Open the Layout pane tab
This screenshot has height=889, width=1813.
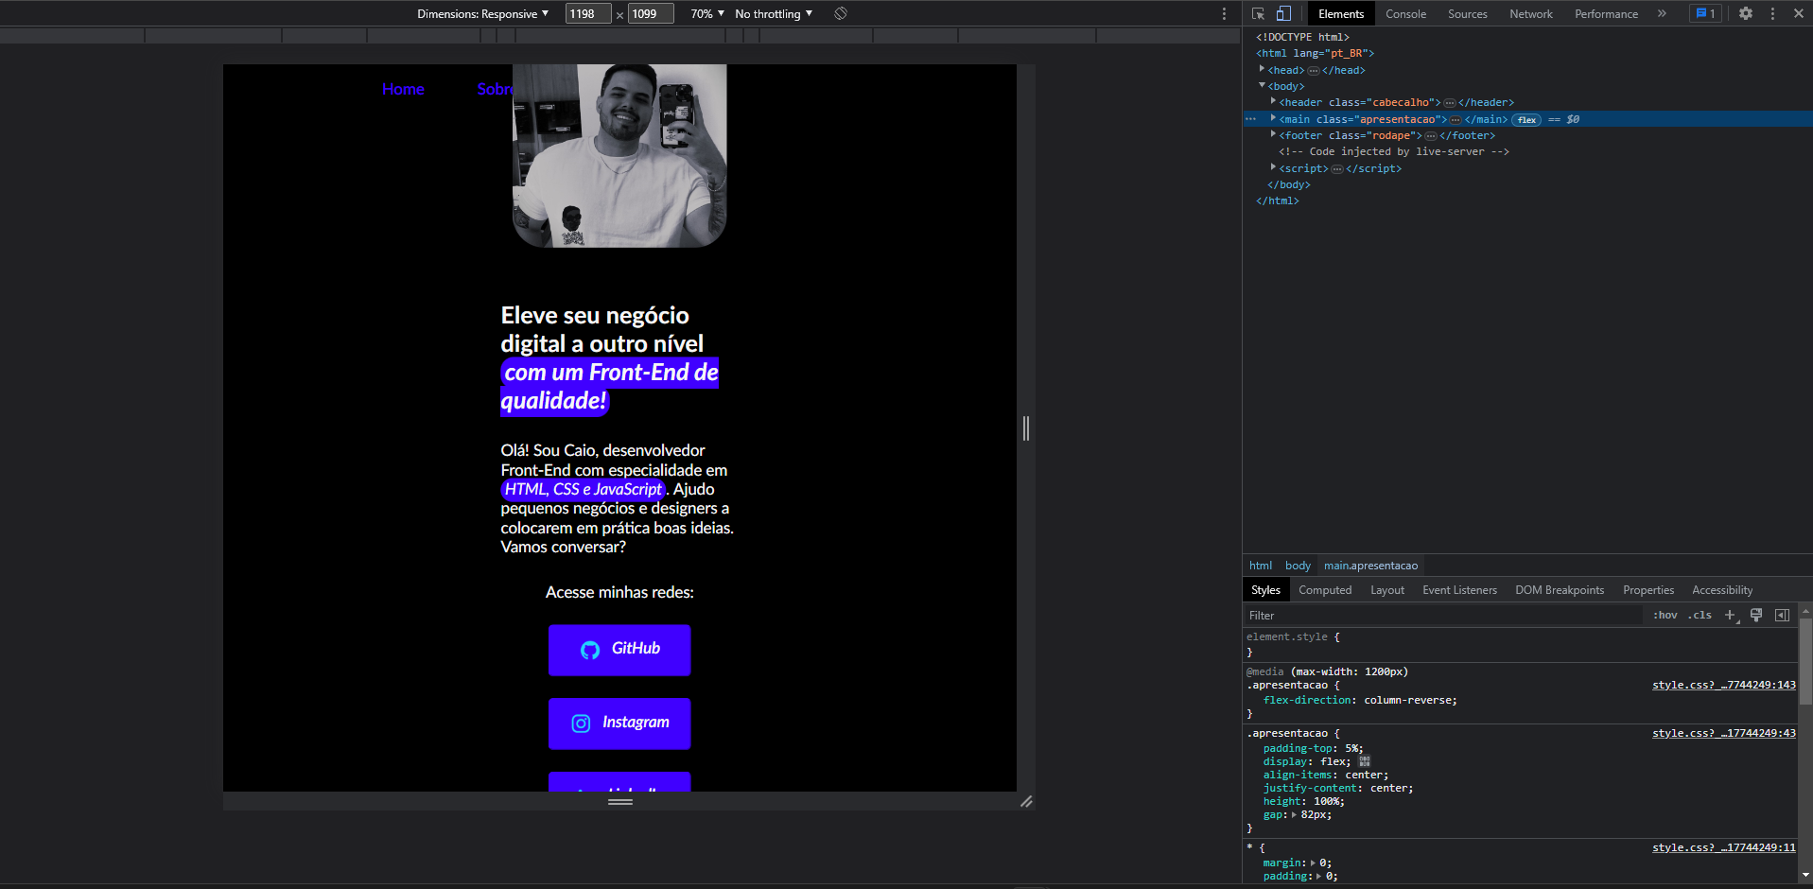(x=1387, y=590)
